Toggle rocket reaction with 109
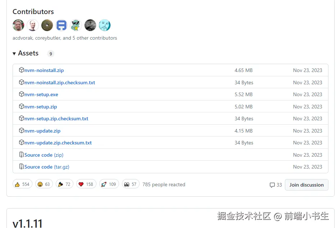Screen dimensions: 336x228 coord(109,184)
